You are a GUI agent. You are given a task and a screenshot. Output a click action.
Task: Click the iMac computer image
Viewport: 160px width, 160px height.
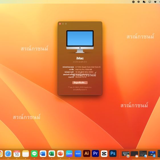coord(80,42)
